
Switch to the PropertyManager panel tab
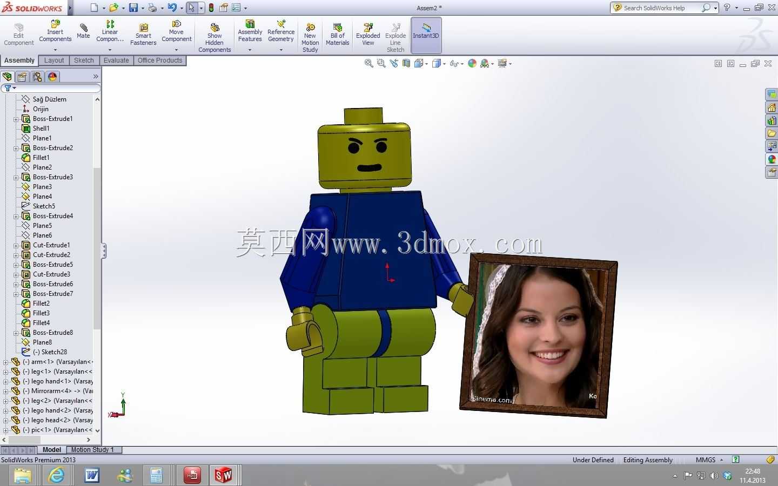22,77
